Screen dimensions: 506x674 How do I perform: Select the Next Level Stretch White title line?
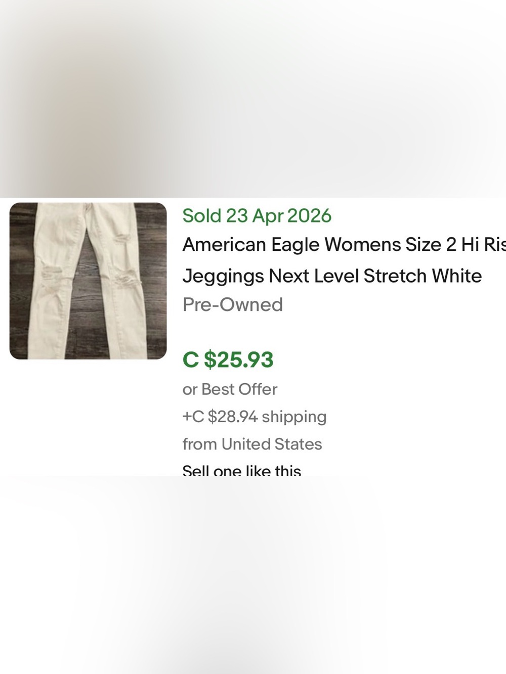pos(332,276)
